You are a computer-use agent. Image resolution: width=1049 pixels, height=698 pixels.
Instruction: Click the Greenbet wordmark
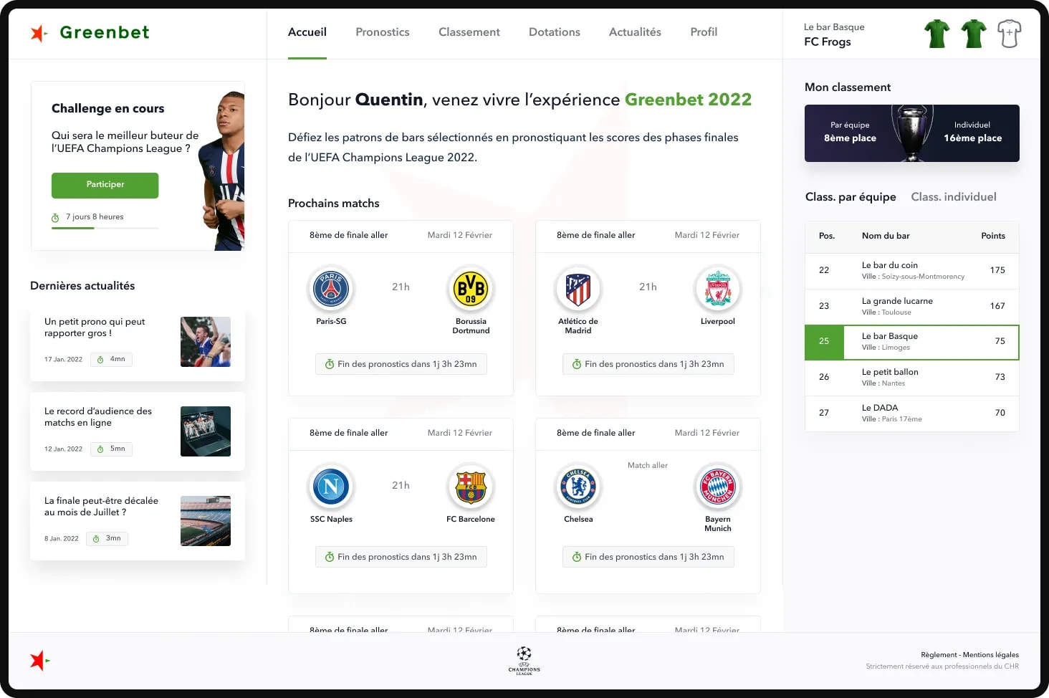pyautogui.click(x=105, y=32)
